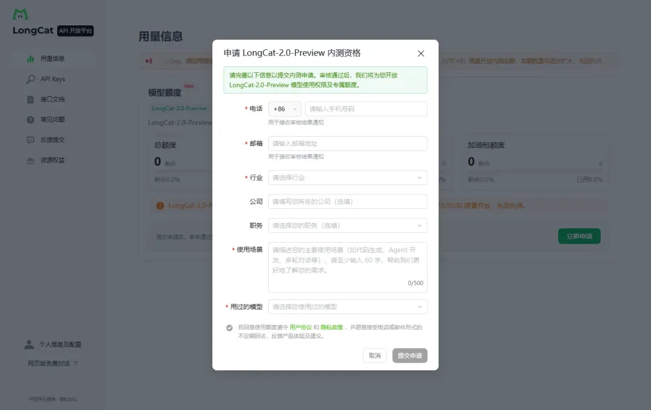Viewport: 651px width, 410px height.
Task: Click the 加油包额度 card title
Action: 486,145
